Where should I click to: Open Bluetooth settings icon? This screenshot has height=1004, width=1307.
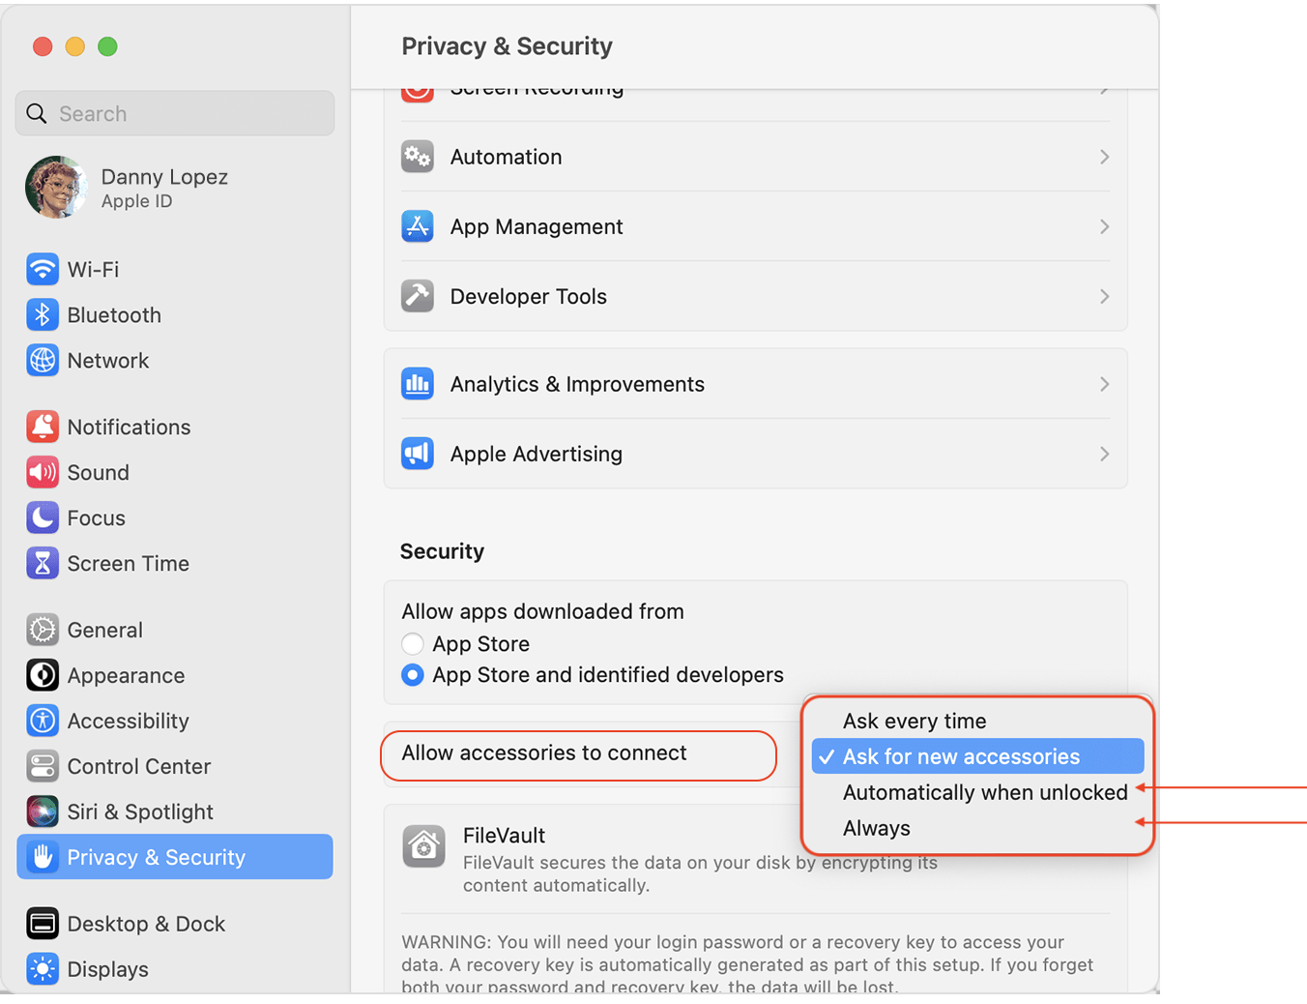43,314
